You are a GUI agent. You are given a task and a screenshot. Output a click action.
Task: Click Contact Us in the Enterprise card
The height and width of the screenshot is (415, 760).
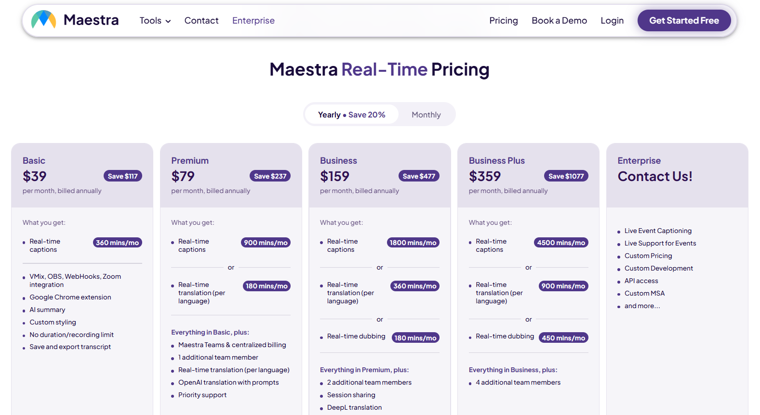point(654,176)
